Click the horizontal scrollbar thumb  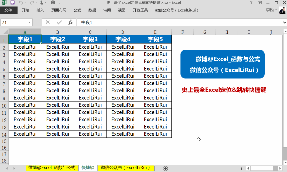[262, 168]
